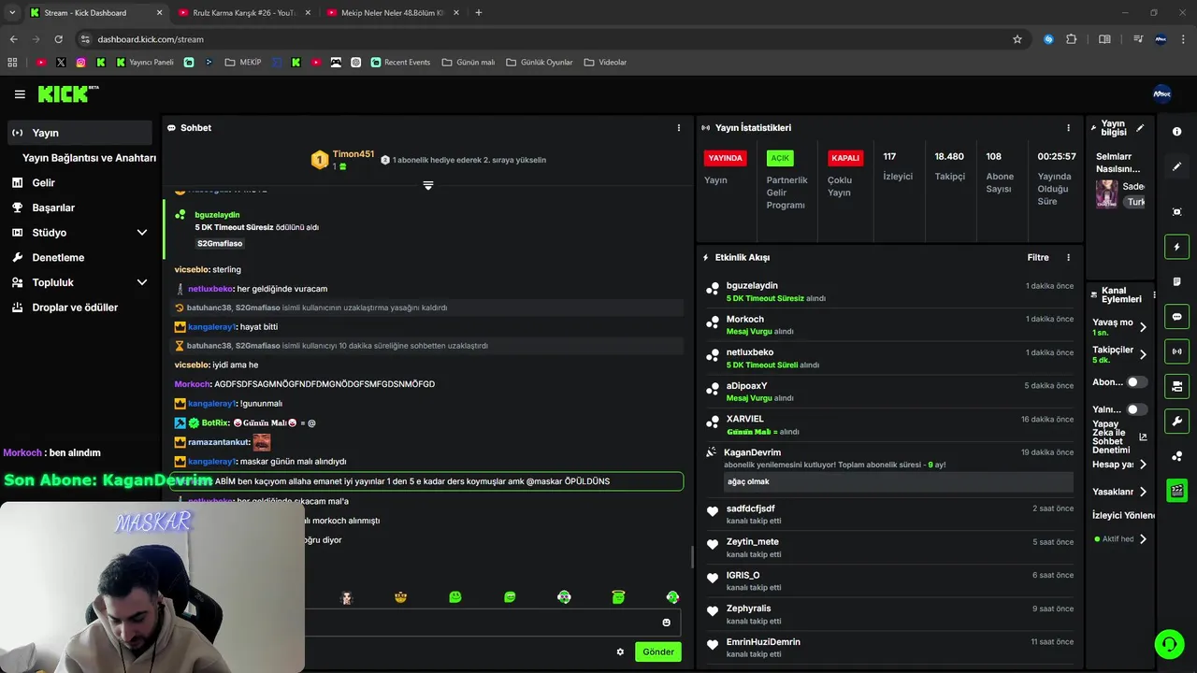Click the pencil icon in right rail
1197x673 pixels.
[1176, 166]
